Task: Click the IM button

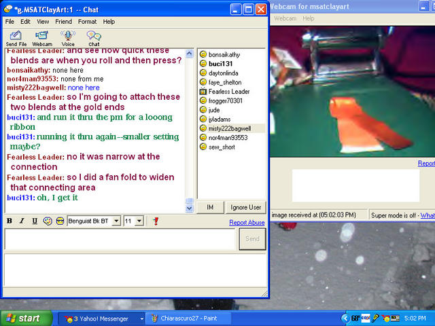Action: (x=210, y=207)
